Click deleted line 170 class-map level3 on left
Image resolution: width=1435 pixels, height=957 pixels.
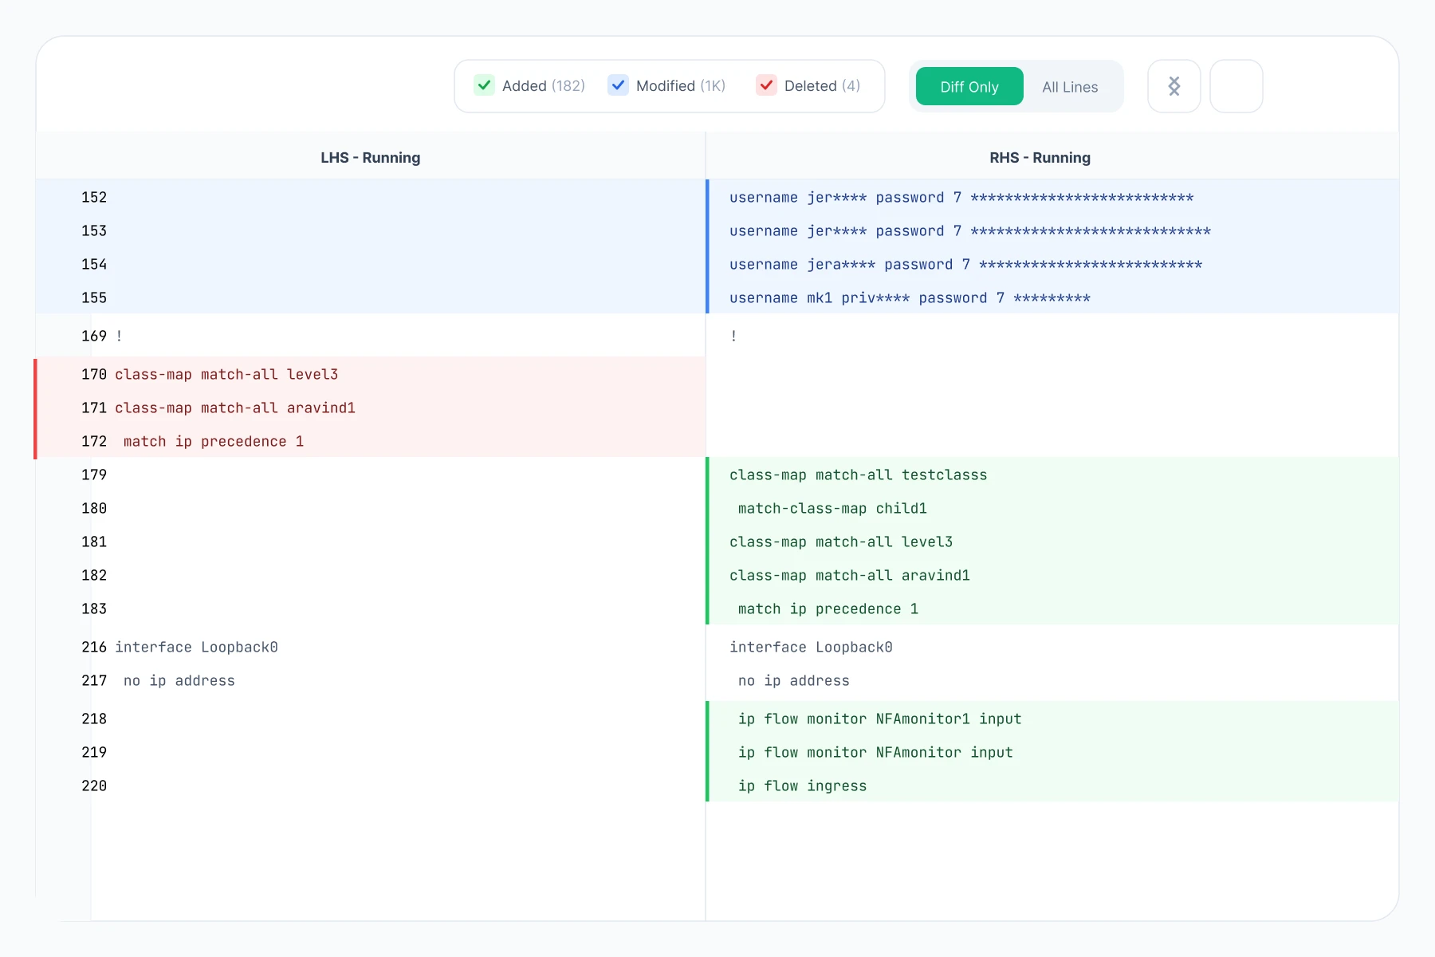click(x=226, y=375)
